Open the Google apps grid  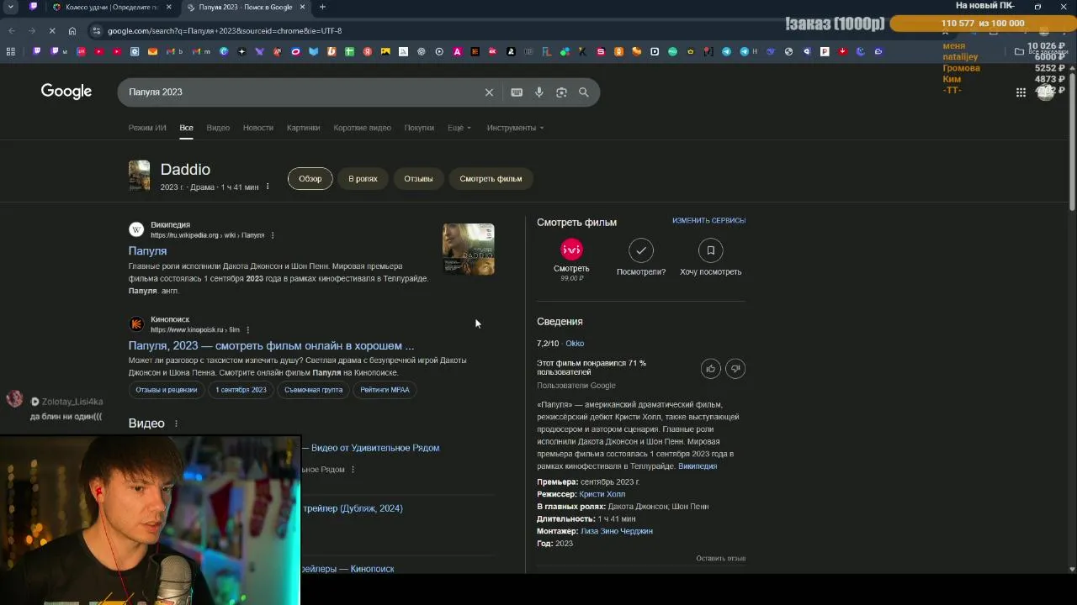click(x=1021, y=92)
